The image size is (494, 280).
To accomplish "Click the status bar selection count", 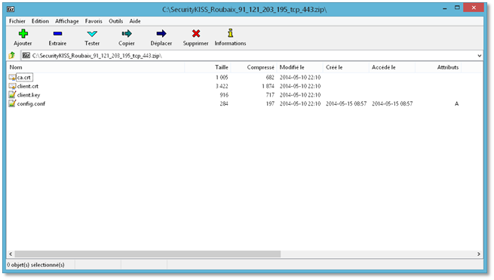I will click(x=35, y=265).
